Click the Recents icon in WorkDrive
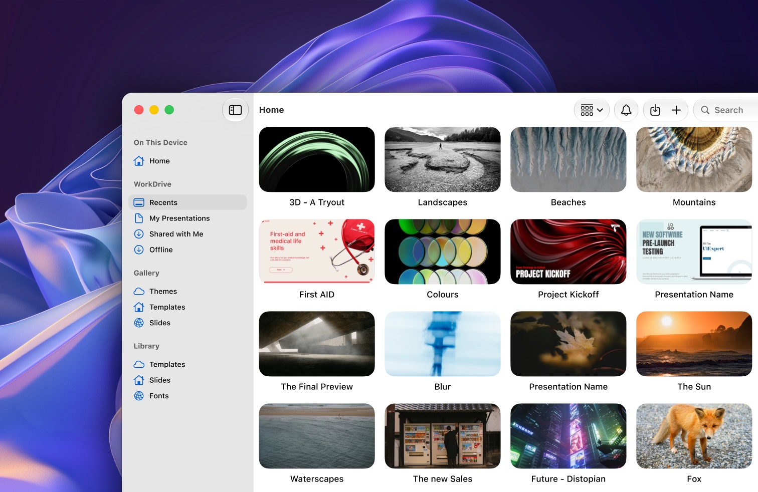 tap(139, 202)
